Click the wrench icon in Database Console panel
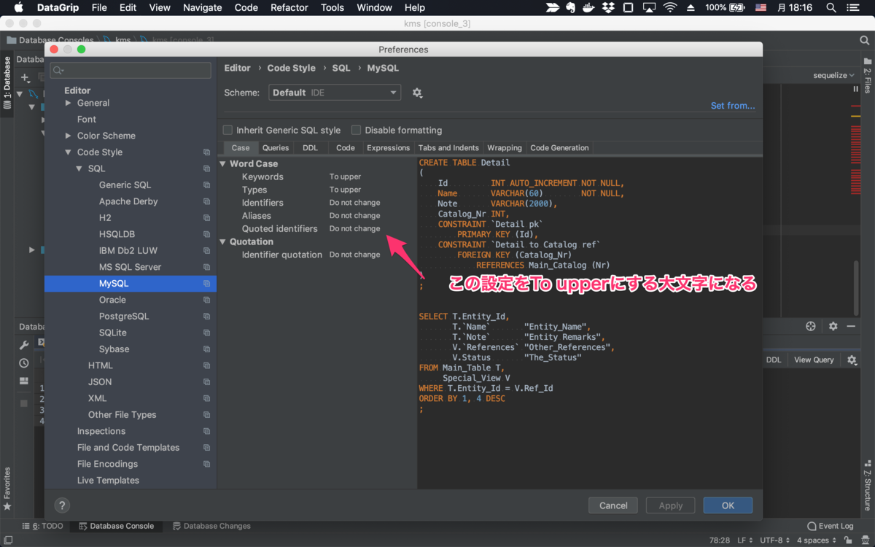Image resolution: width=875 pixels, height=547 pixels. (24, 346)
